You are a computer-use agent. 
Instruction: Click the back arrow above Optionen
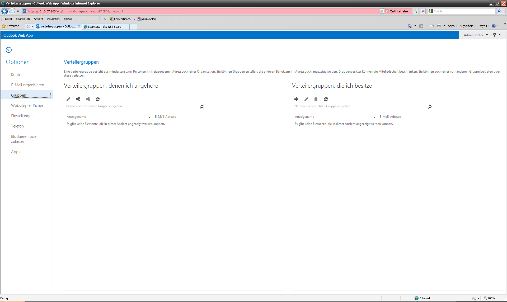tap(9, 50)
